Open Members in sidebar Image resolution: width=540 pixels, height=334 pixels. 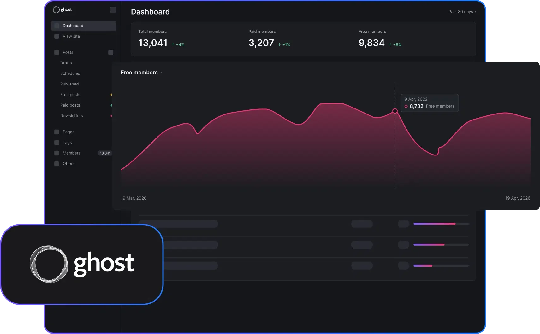point(72,153)
